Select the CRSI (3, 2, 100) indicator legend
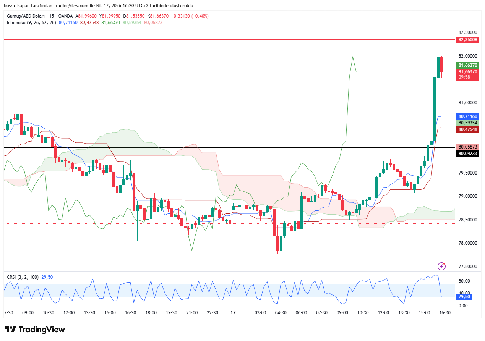This screenshot has height=341, width=485. click(x=23, y=277)
